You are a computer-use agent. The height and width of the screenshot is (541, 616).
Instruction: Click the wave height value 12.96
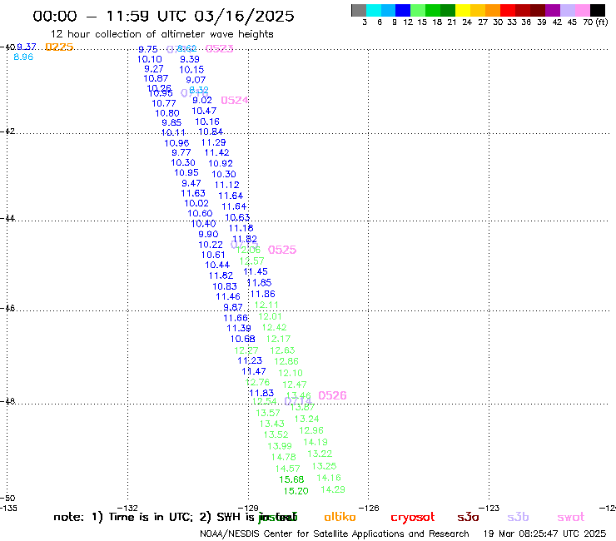pyautogui.click(x=311, y=430)
